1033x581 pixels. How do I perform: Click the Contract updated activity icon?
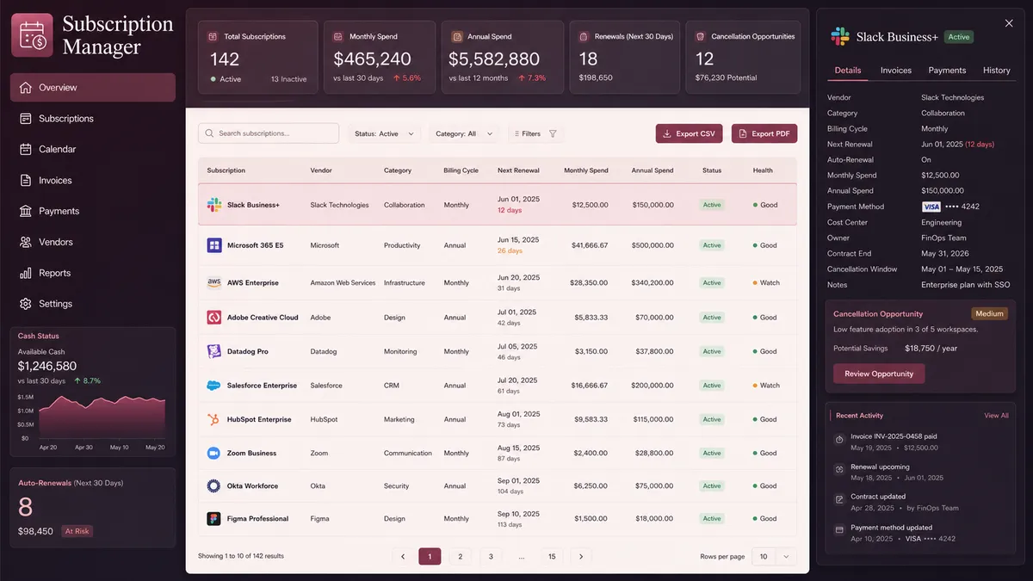pos(840,498)
